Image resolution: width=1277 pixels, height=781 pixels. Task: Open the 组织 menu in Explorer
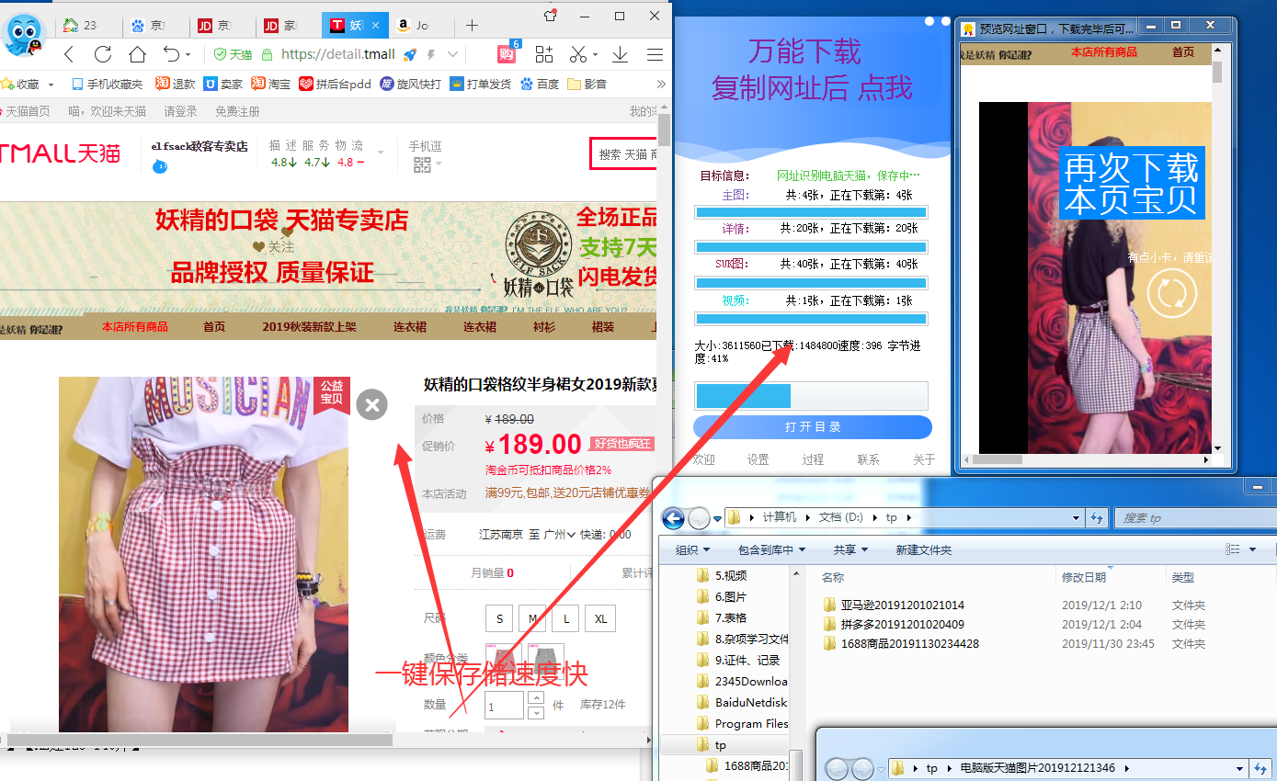(692, 549)
